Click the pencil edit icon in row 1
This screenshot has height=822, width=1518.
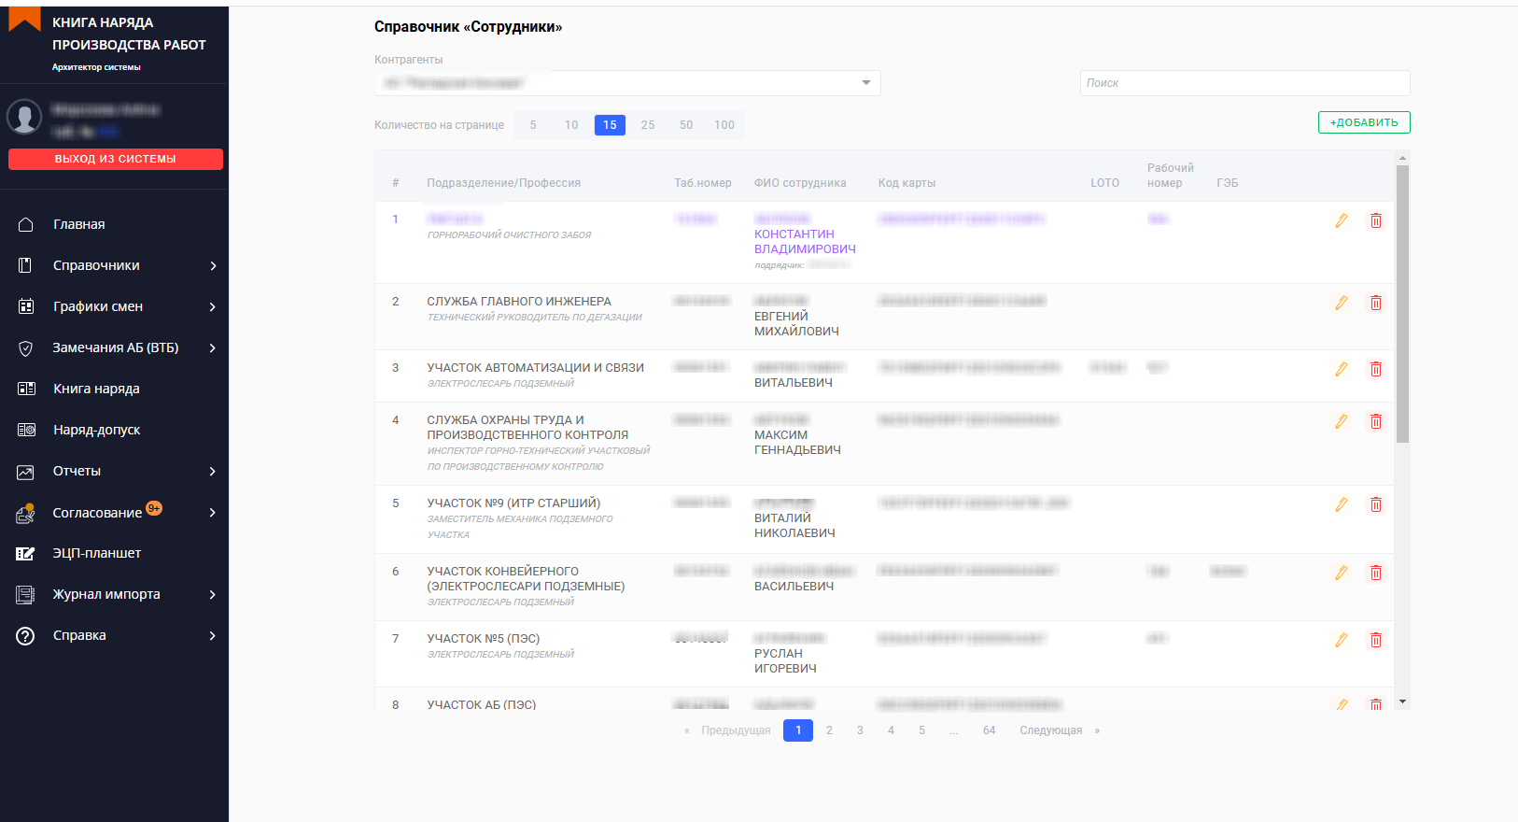[1341, 221]
